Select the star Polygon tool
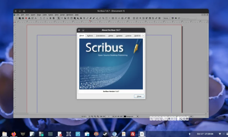 [78, 18]
